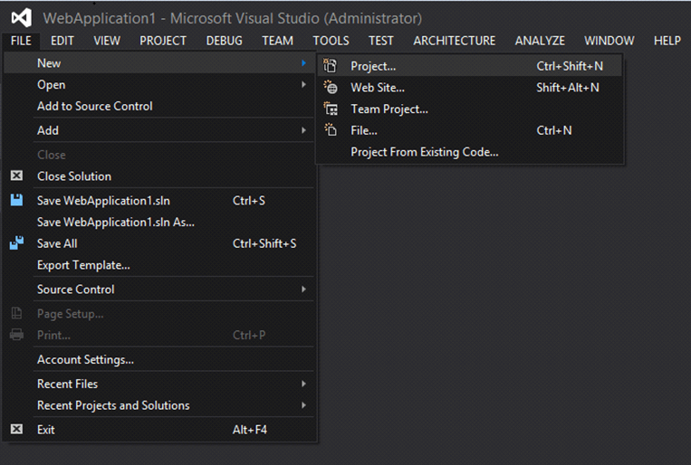691x465 pixels.
Task: Click the Exit X icon
Action: pos(16,430)
